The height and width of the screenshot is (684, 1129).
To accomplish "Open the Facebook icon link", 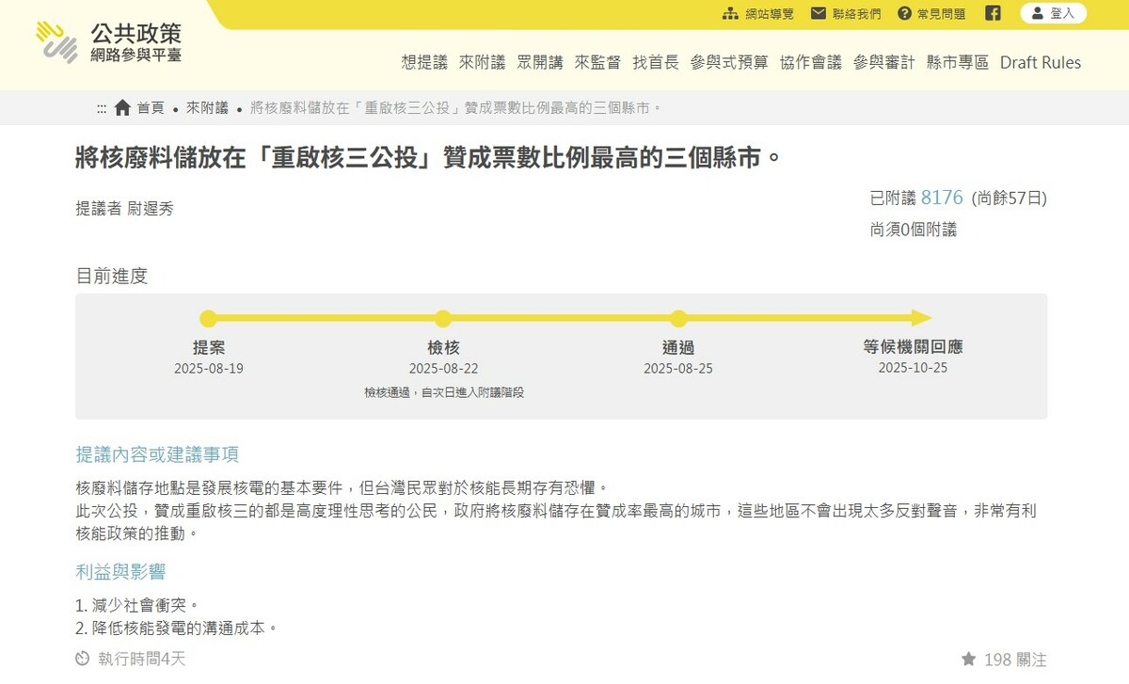I will (x=993, y=13).
